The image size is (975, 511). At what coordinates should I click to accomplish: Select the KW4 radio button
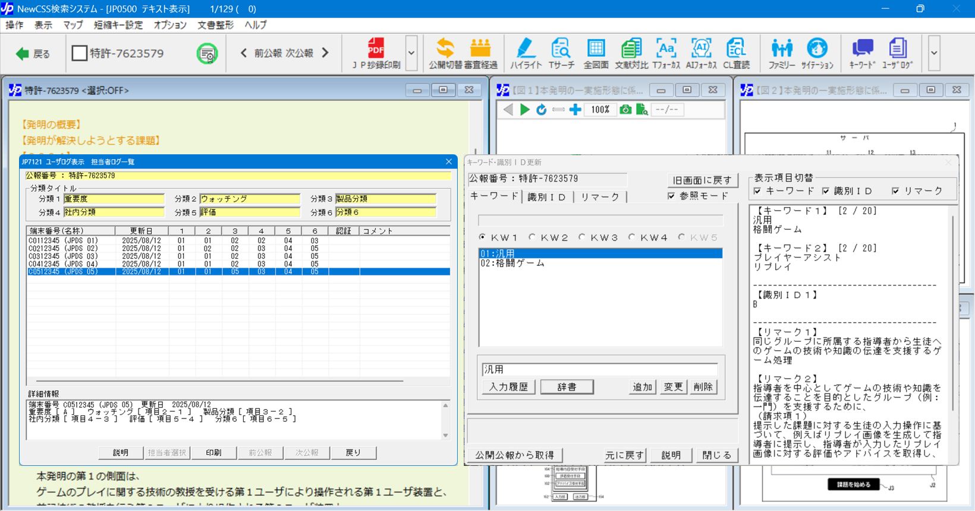(632, 237)
